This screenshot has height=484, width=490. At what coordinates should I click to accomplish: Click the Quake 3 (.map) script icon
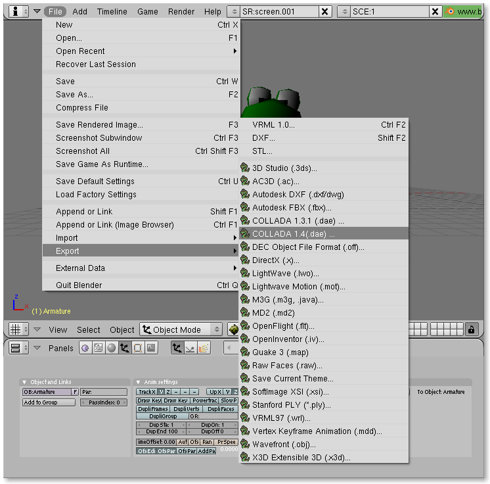point(245,352)
